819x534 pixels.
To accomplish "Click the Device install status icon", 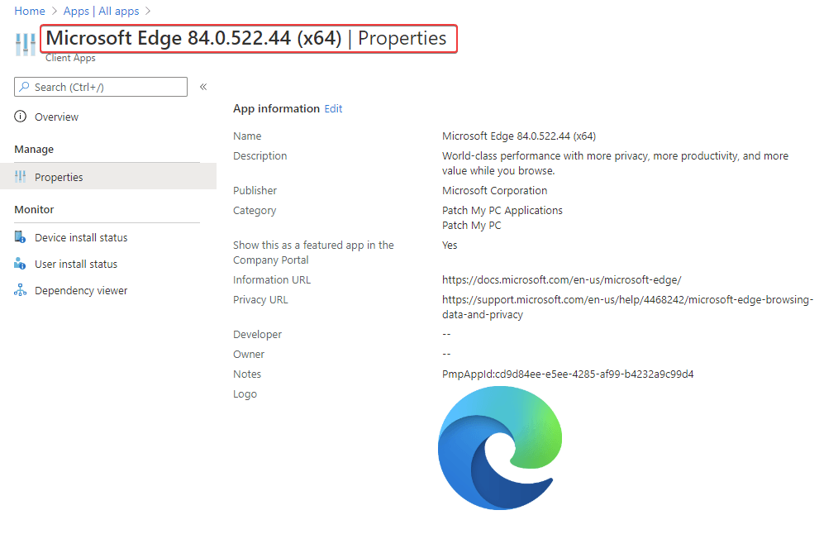I will 21,238.
